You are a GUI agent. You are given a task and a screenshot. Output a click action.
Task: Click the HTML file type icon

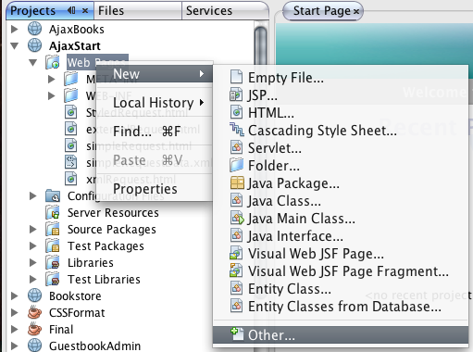pos(236,112)
